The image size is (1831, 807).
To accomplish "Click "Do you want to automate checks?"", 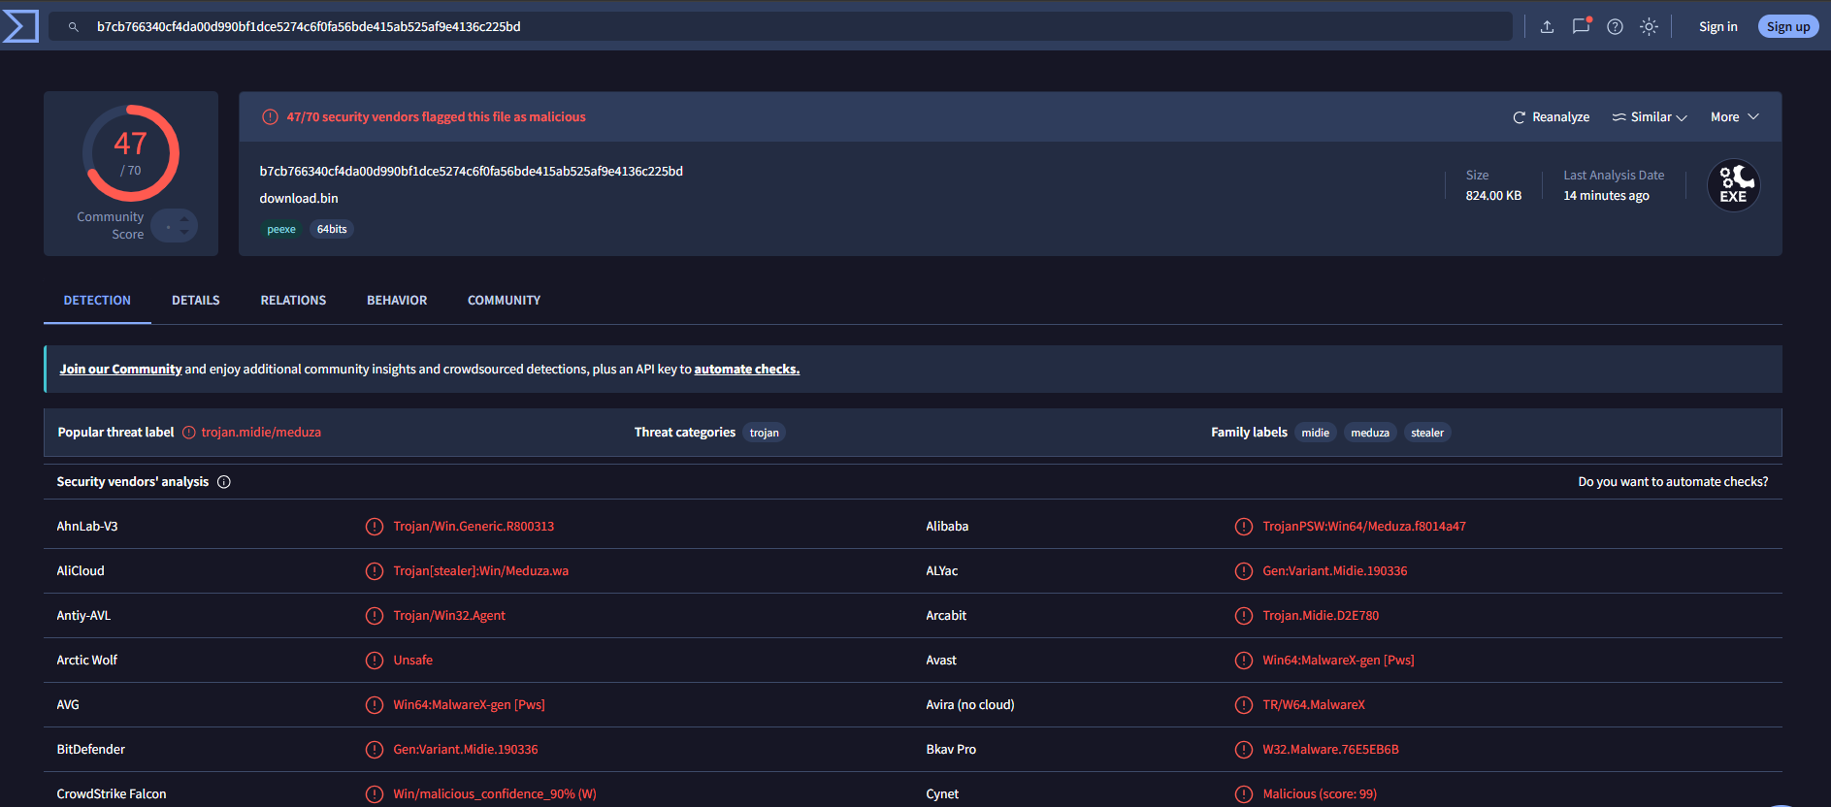I will pos(1673,482).
